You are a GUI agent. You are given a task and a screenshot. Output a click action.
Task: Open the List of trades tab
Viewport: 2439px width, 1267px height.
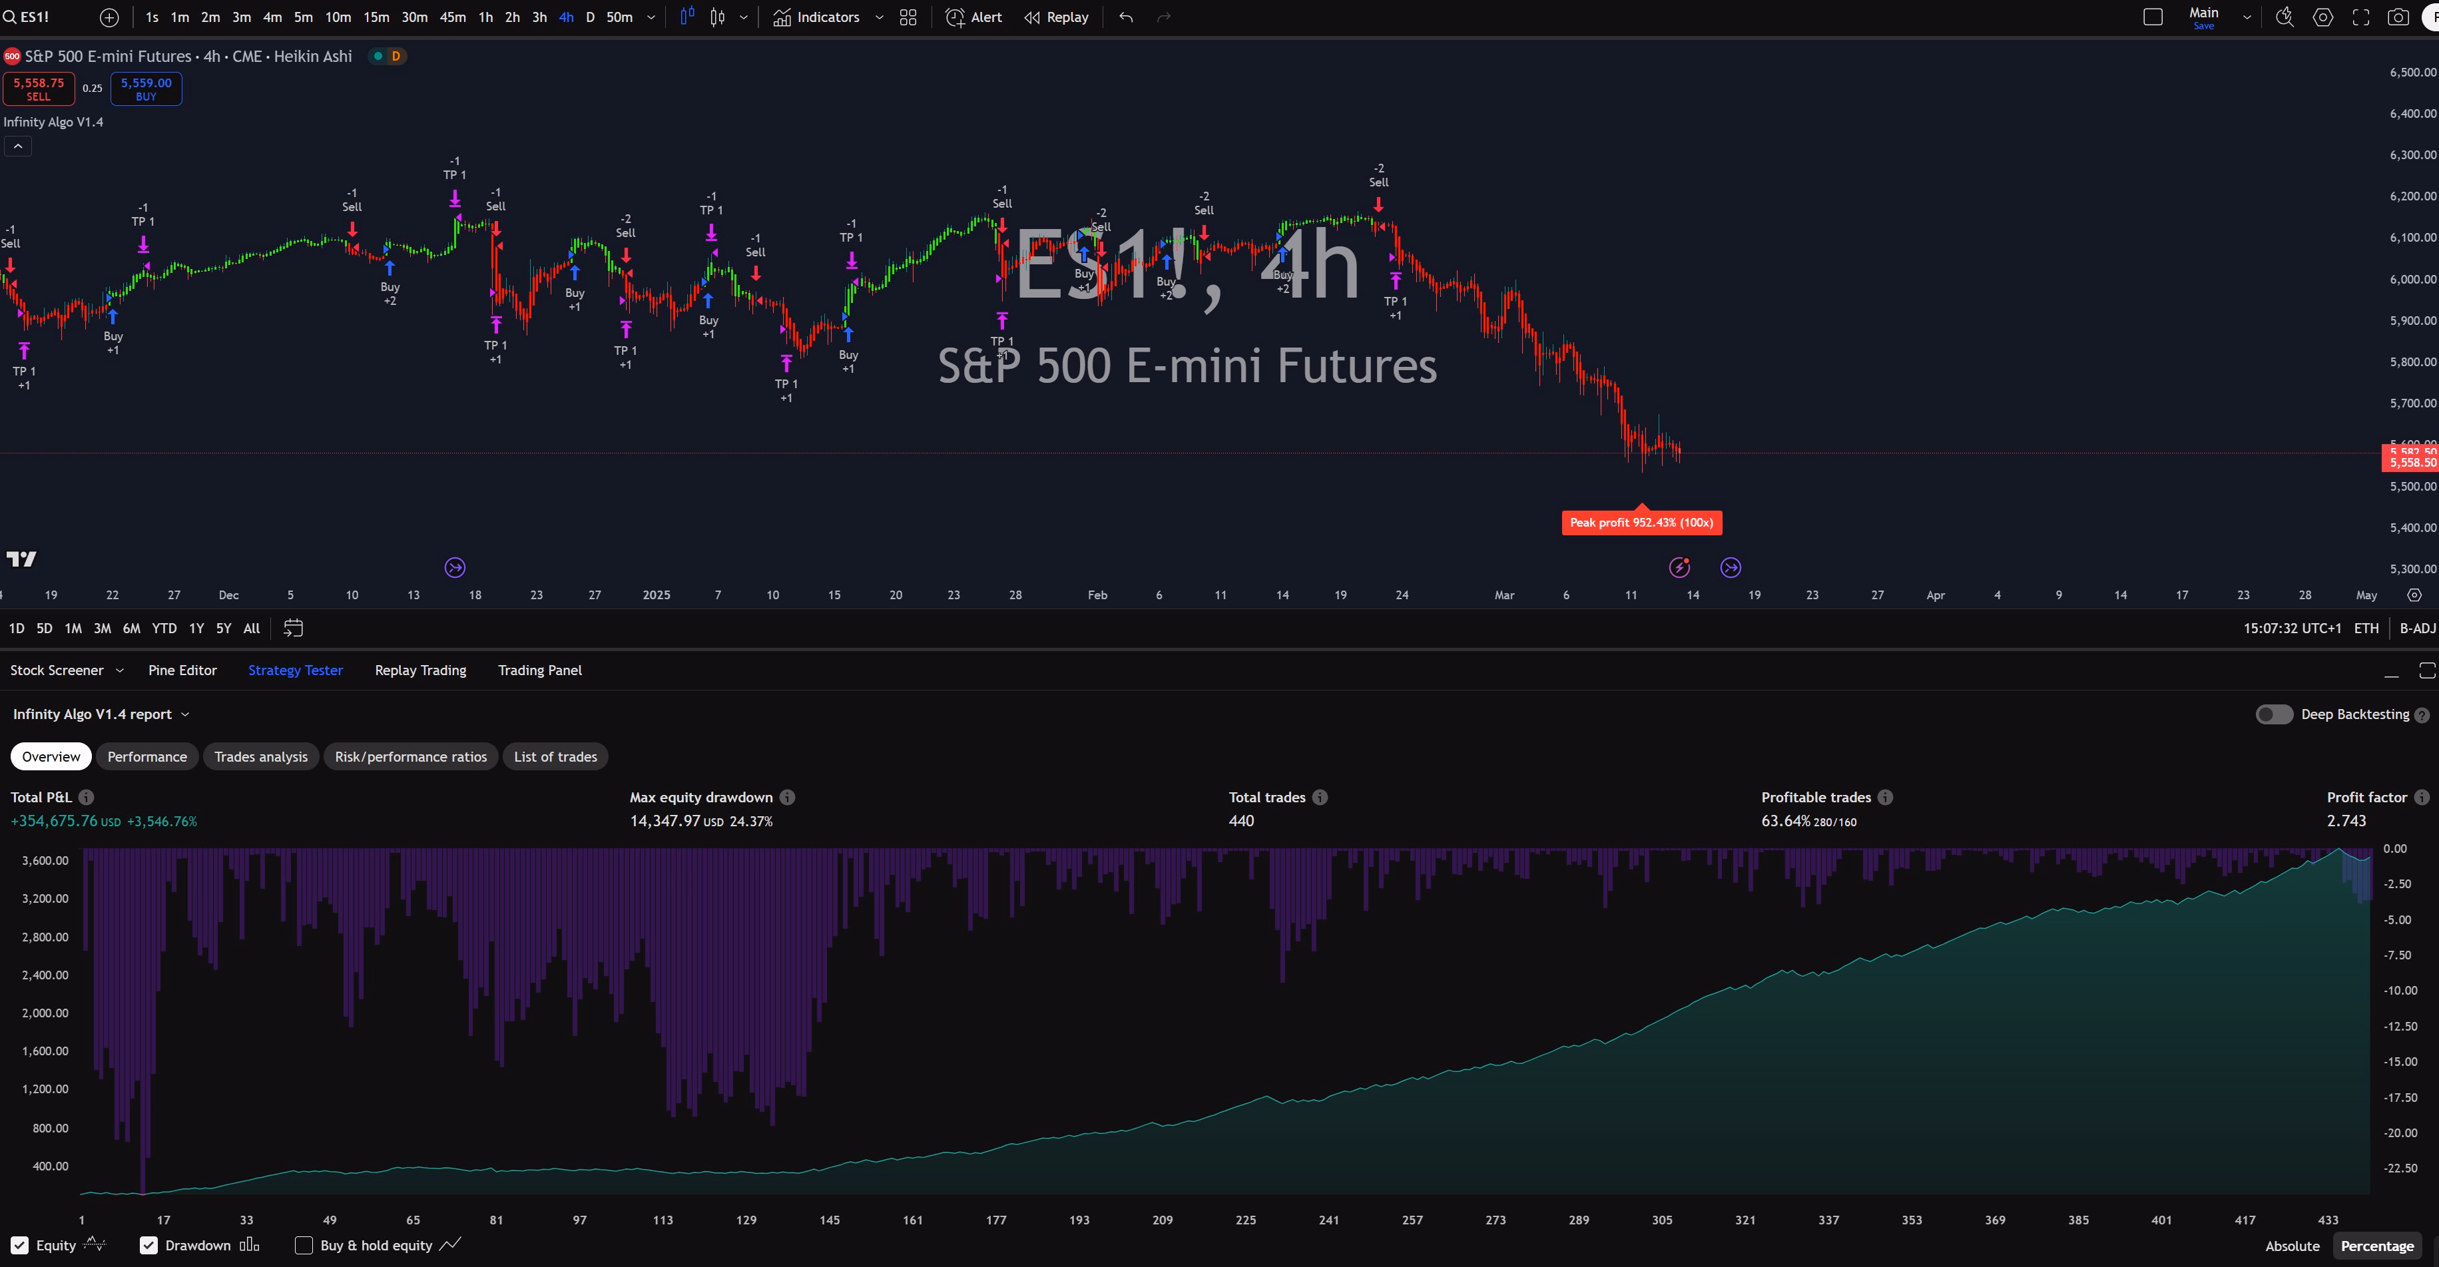pos(556,758)
